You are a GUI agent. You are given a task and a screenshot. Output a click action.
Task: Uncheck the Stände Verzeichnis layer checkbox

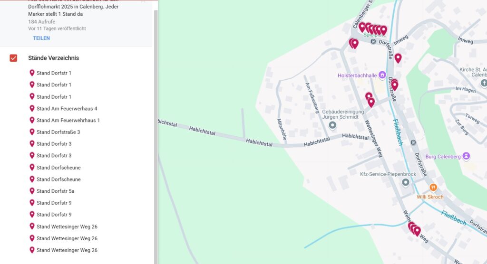(13, 58)
